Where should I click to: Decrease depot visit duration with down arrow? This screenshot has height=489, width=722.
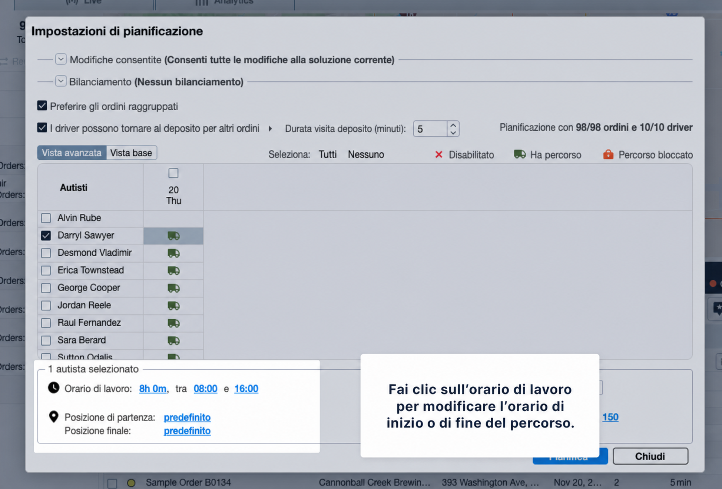[x=453, y=133]
